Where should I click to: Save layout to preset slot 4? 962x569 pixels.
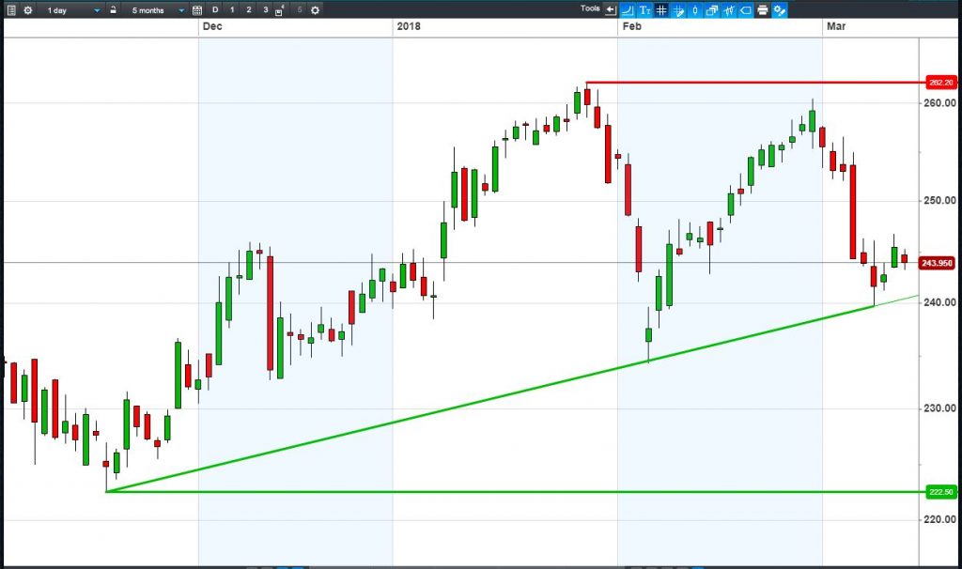(279, 10)
